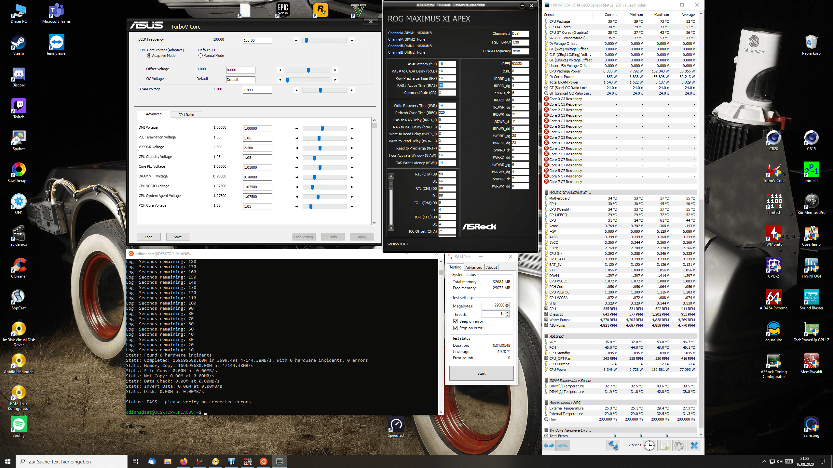Click the Load button in TurboV
The height and width of the screenshot is (468, 833).
[x=149, y=237]
